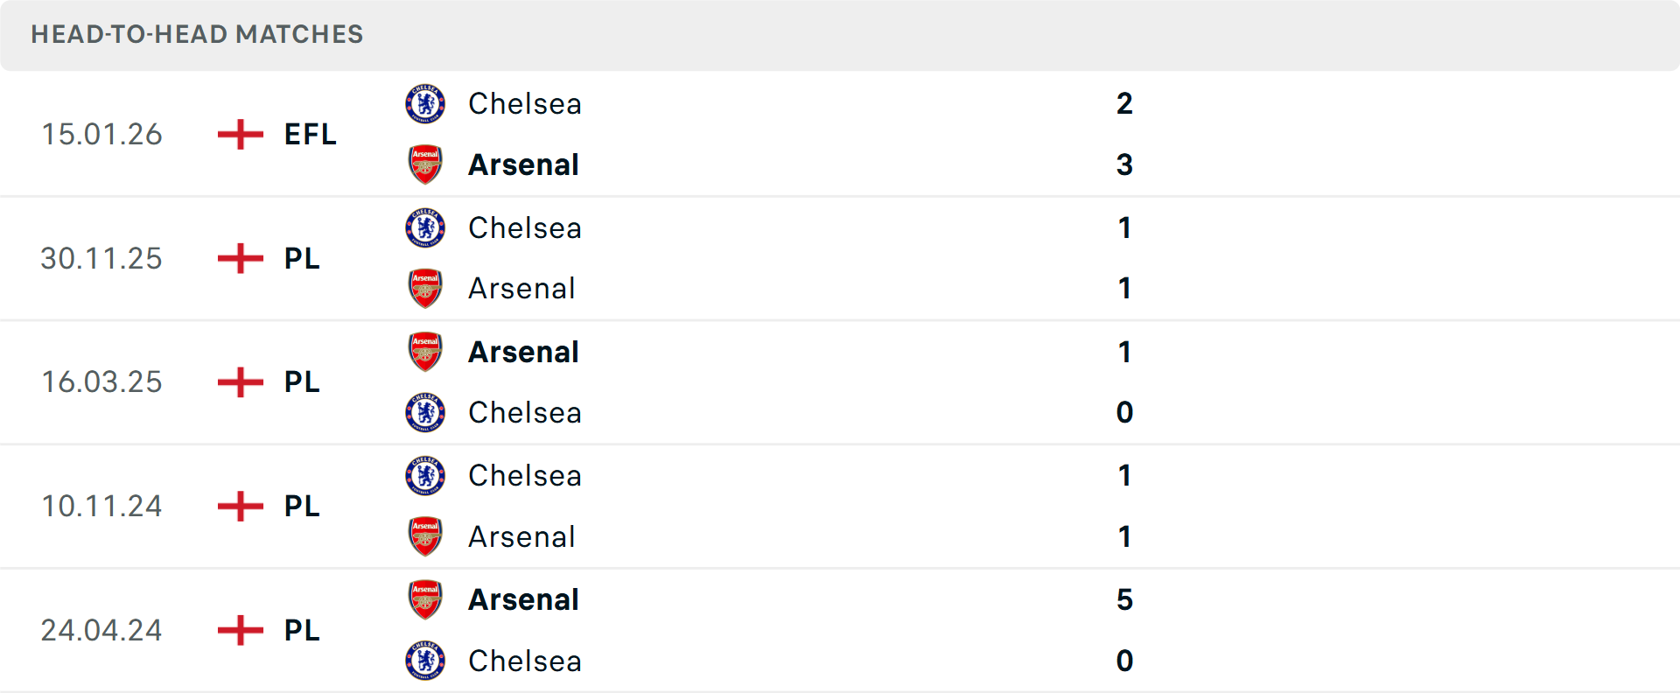Select the EFL competition label
This screenshot has width=1680, height=693.
click(x=309, y=134)
